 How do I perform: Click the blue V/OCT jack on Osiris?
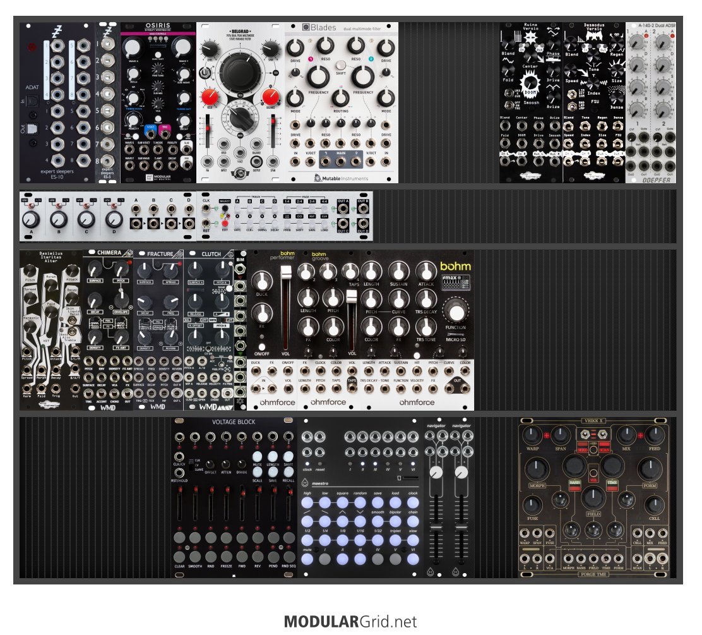(x=152, y=133)
